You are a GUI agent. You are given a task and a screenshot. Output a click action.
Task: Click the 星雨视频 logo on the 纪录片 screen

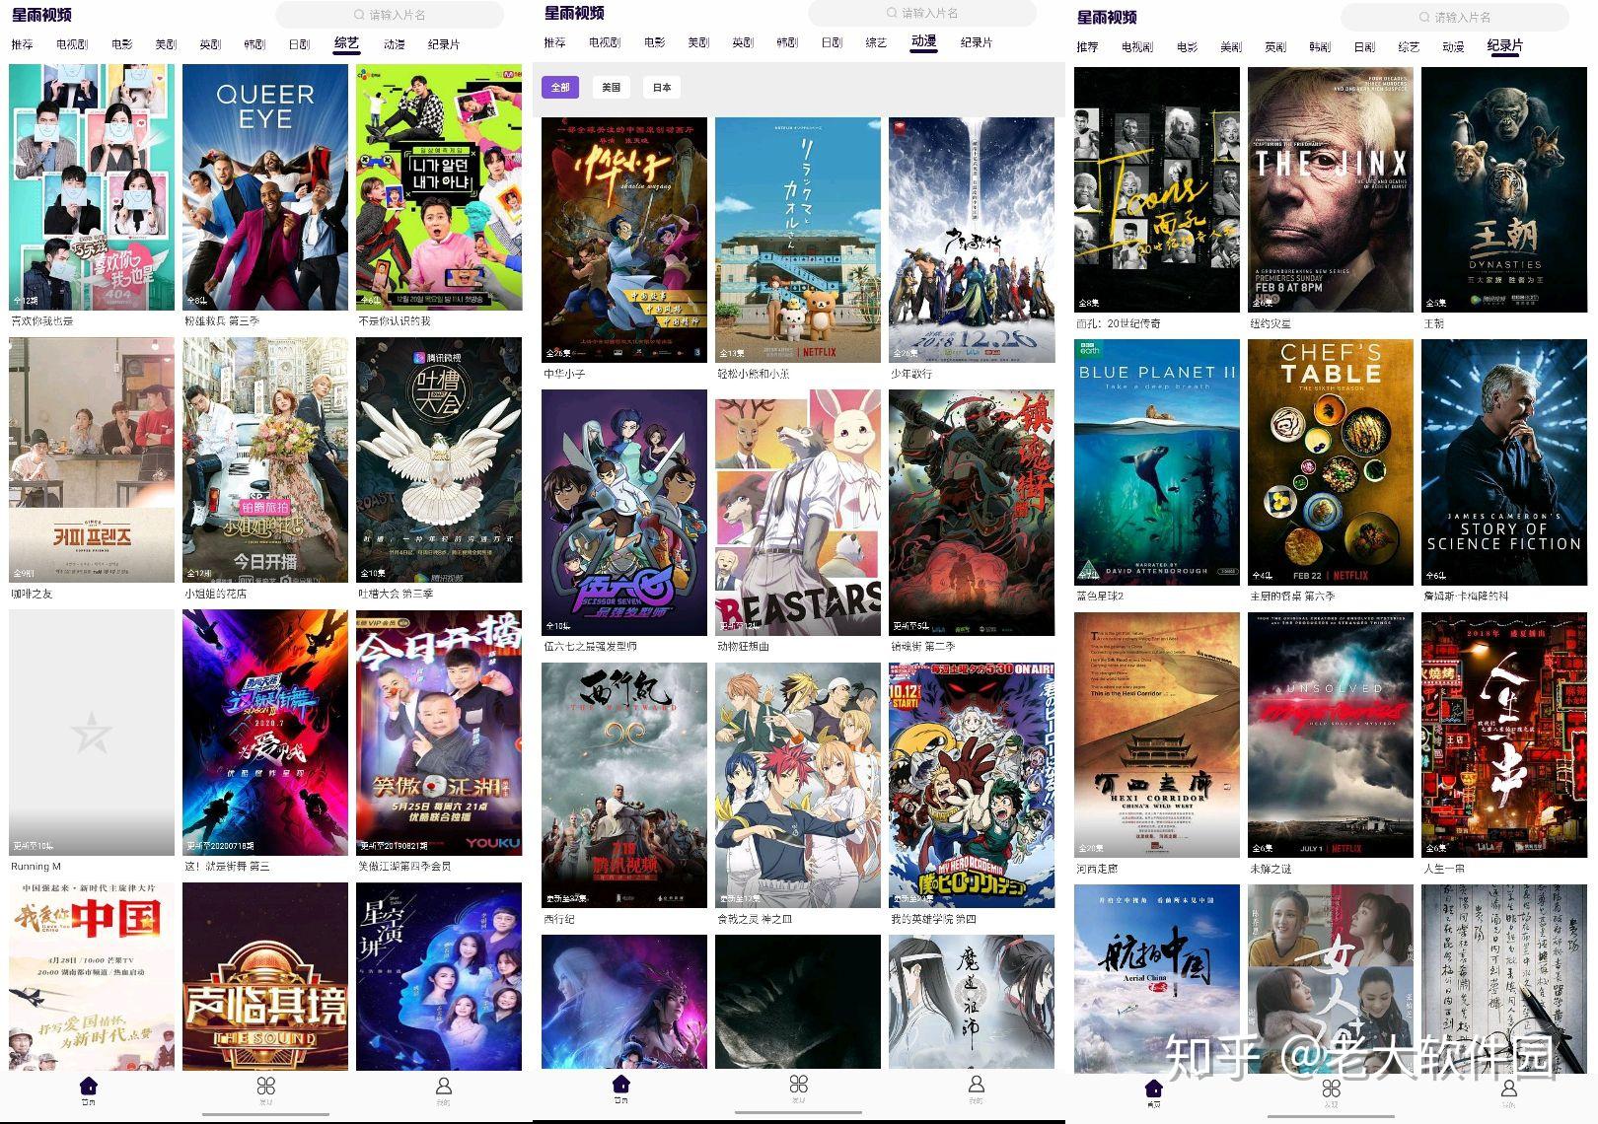coord(1107,17)
